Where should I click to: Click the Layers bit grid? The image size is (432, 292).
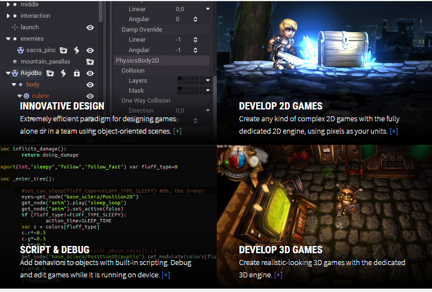coord(190,80)
